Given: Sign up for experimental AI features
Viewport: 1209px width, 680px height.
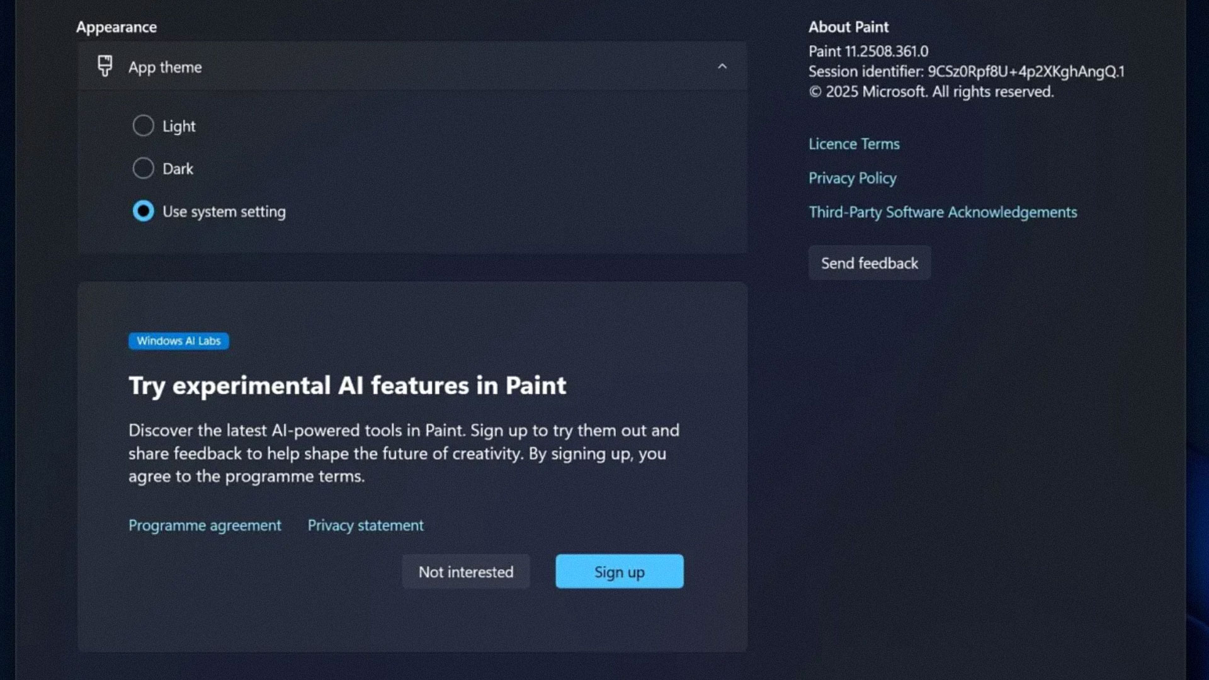Looking at the screenshot, I should (x=620, y=572).
